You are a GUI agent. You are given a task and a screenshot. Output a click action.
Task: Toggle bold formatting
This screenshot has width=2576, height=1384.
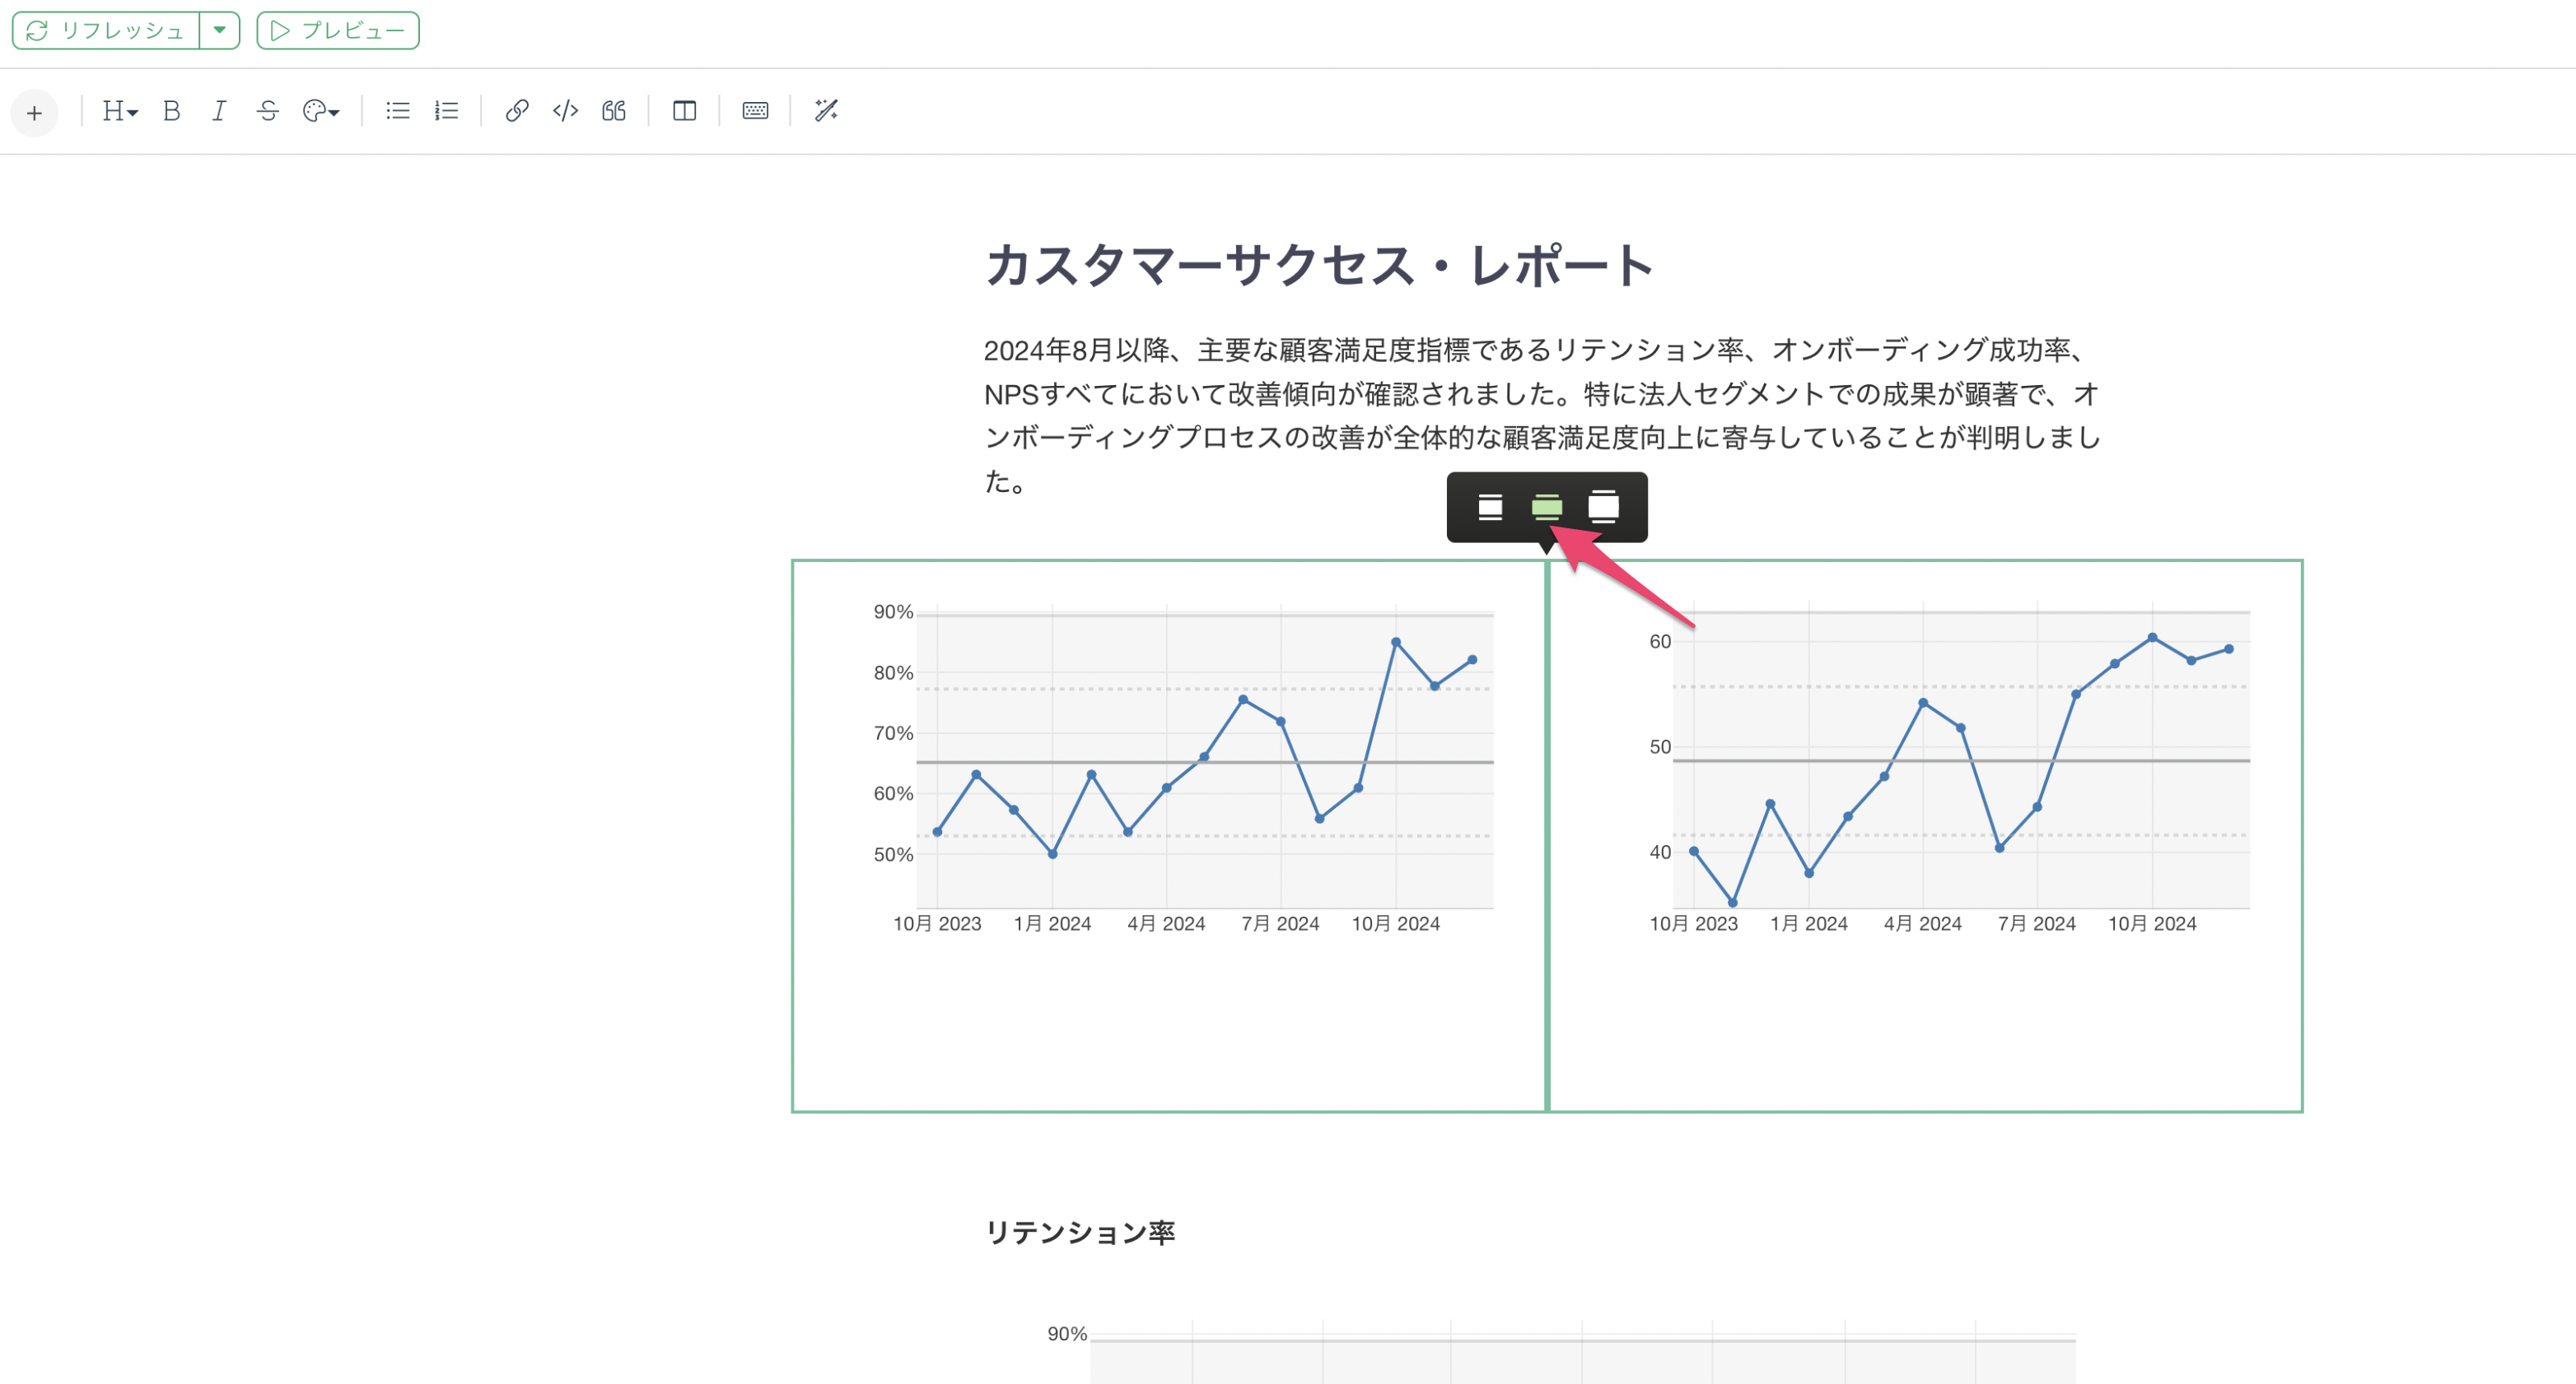(171, 111)
